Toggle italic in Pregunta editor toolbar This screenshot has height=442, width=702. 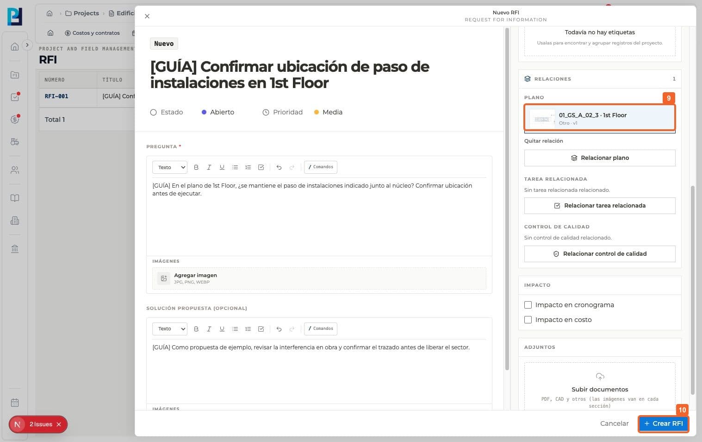pos(209,167)
